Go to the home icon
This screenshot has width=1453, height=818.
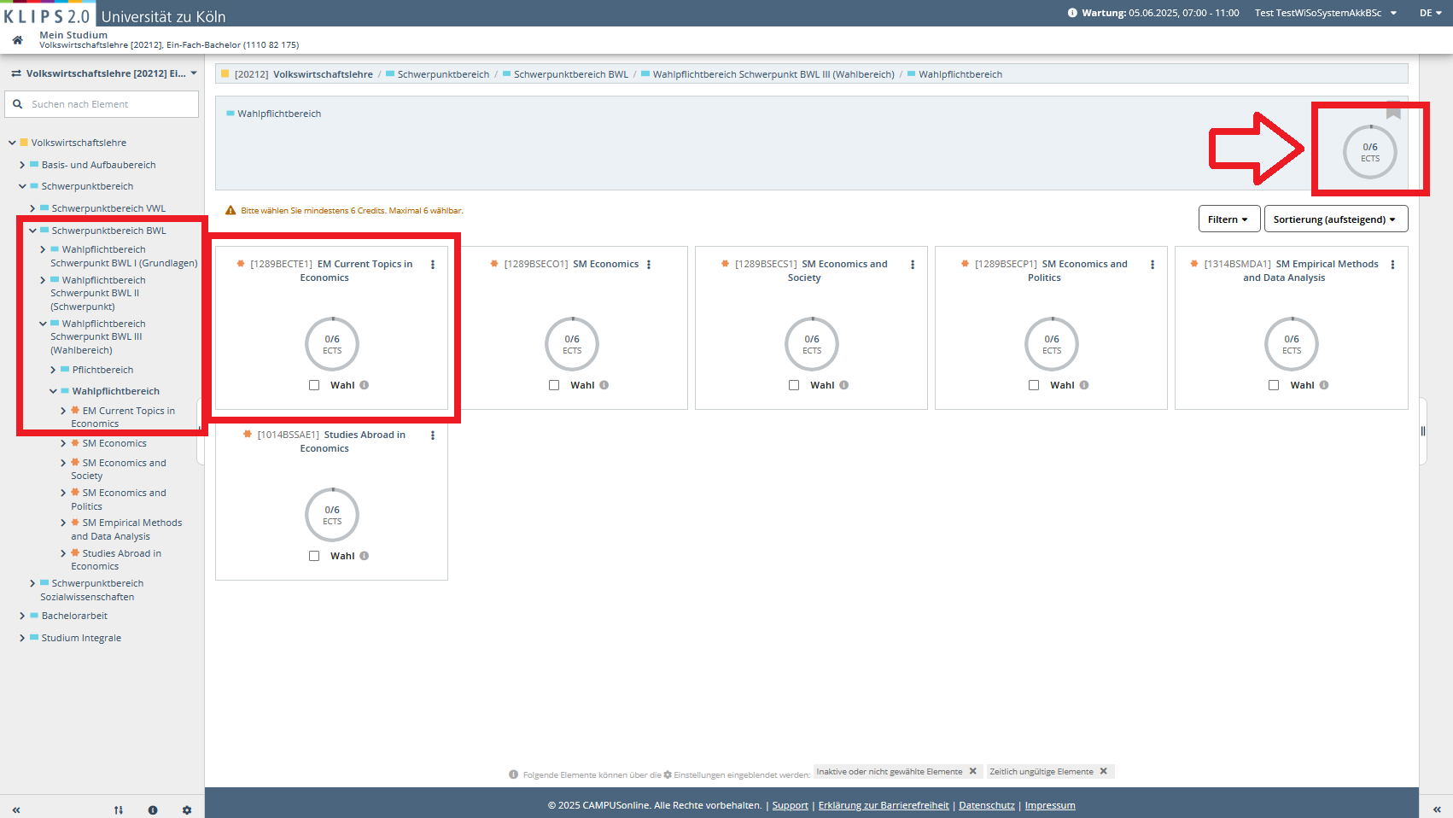pos(17,40)
